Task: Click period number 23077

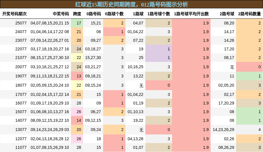Action: pos(21,40)
